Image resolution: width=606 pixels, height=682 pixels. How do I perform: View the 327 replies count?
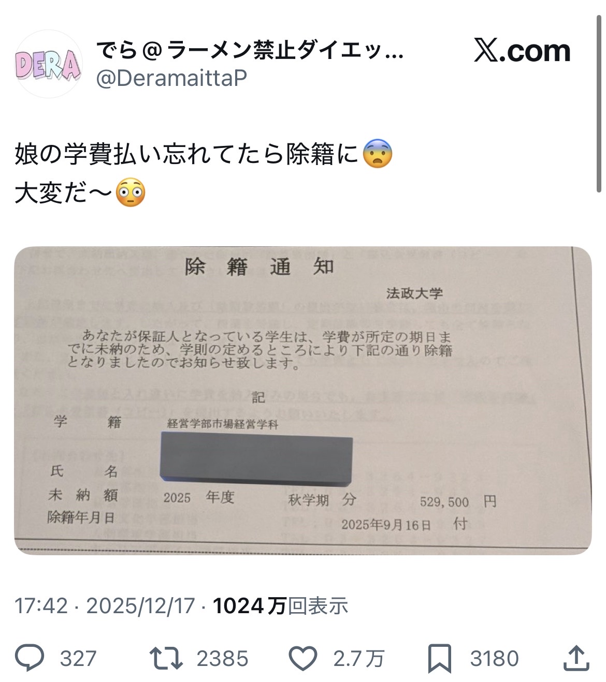78,659
